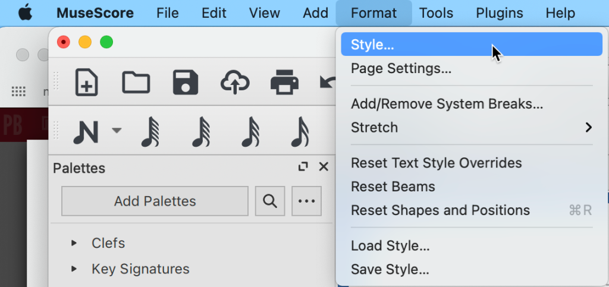The width and height of the screenshot is (609, 287).
Task: Create a new score with New icon
Action: [86, 82]
